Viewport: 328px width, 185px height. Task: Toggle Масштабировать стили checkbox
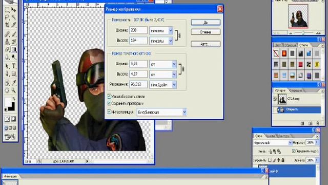109,96
